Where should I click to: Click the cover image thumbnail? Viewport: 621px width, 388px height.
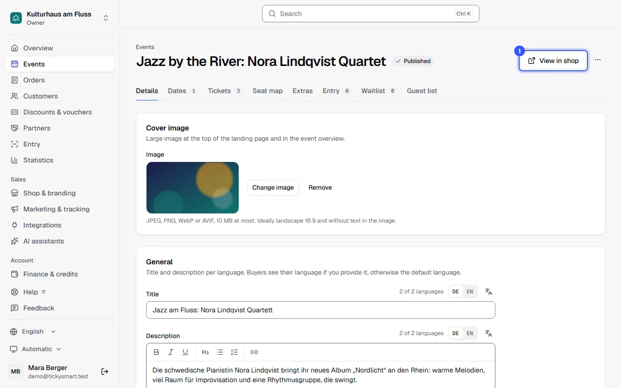click(193, 188)
